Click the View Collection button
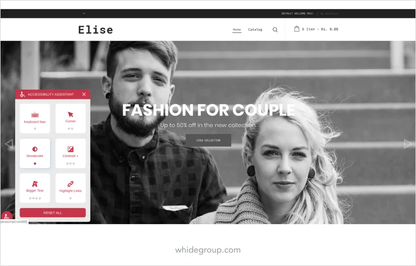The height and width of the screenshot is (266, 416). point(208,140)
